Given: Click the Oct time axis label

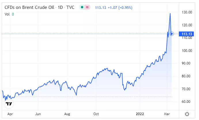Looking at the screenshot, I should pyautogui.click(x=96, y=114).
